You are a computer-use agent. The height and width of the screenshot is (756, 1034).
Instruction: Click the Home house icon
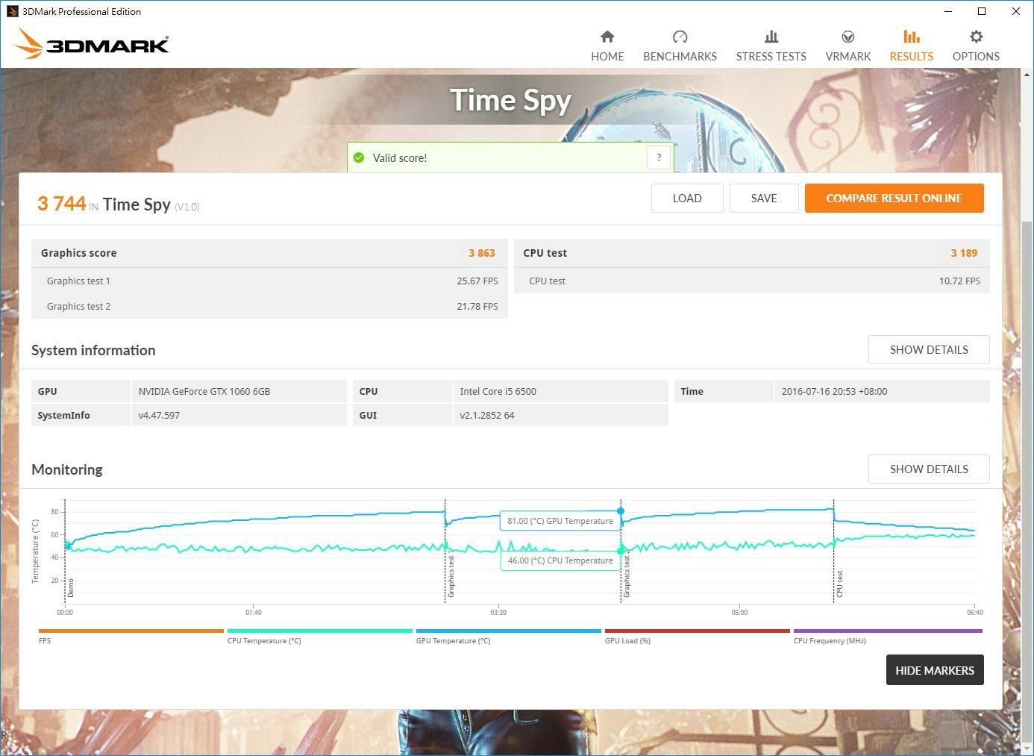607,37
